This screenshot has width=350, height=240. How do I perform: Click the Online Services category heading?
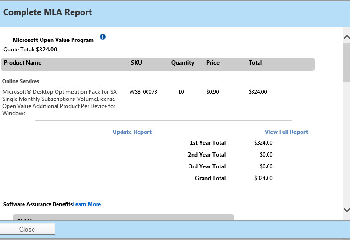tap(21, 81)
